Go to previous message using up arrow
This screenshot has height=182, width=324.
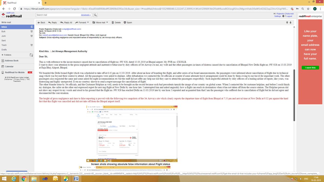coord(287,22)
